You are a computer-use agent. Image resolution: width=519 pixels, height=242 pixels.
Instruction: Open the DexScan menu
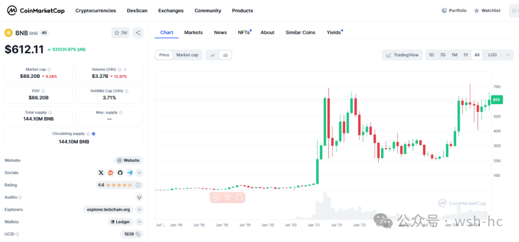[x=137, y=11]
